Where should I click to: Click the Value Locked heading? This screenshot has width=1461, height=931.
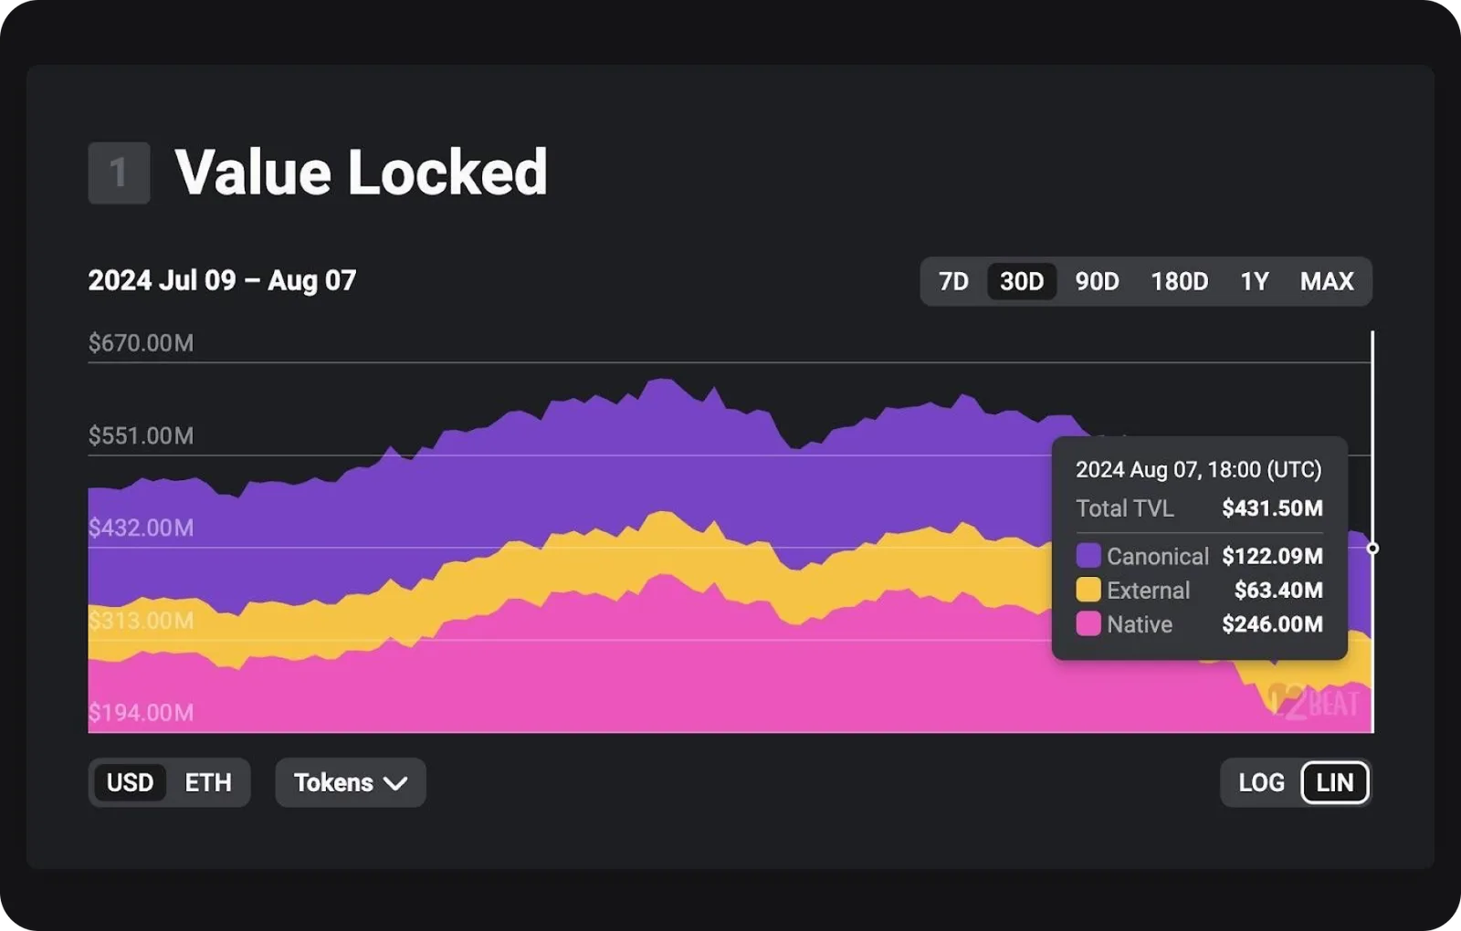pos(361,173)
